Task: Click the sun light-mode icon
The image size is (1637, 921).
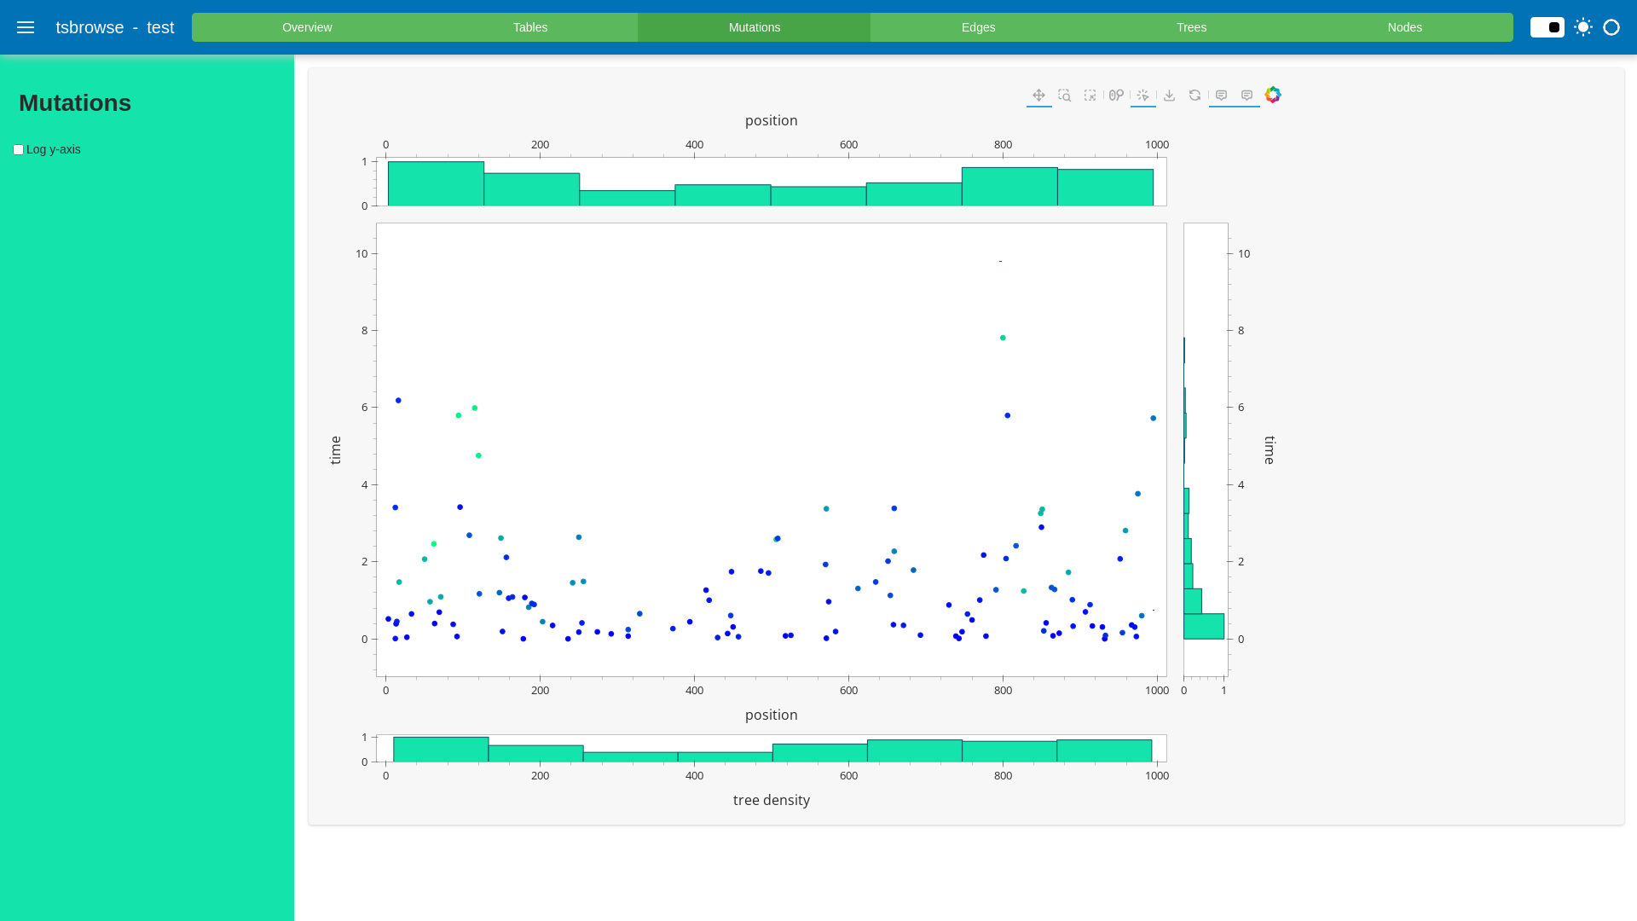Action: click(x=1583, y=27)
